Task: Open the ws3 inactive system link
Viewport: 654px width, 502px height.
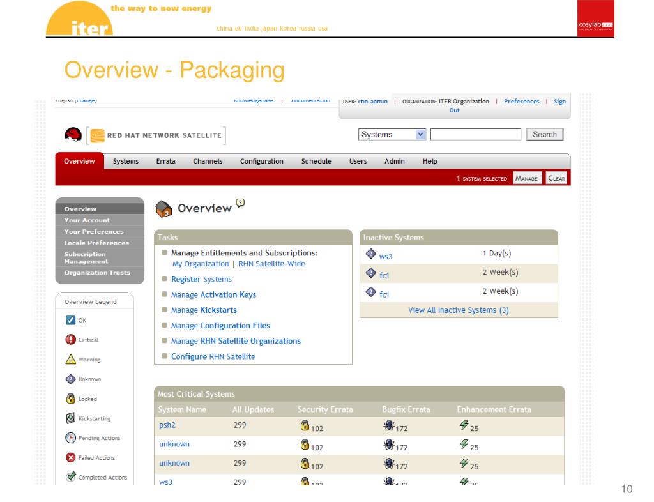Action: click(385, 256)
